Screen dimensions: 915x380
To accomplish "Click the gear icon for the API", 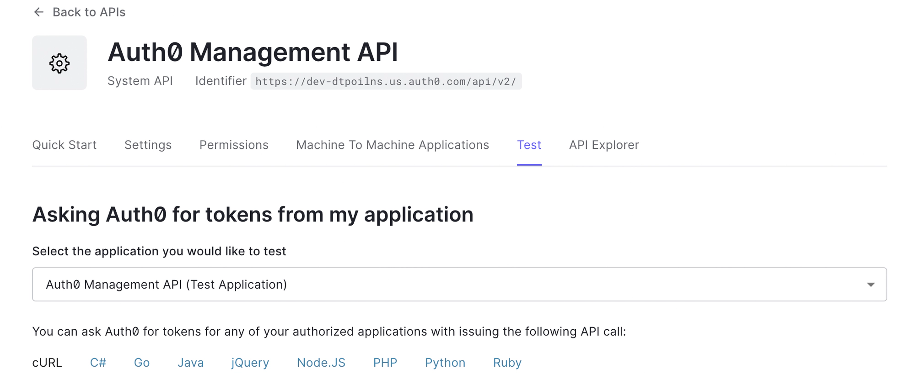I will point(59,63).
